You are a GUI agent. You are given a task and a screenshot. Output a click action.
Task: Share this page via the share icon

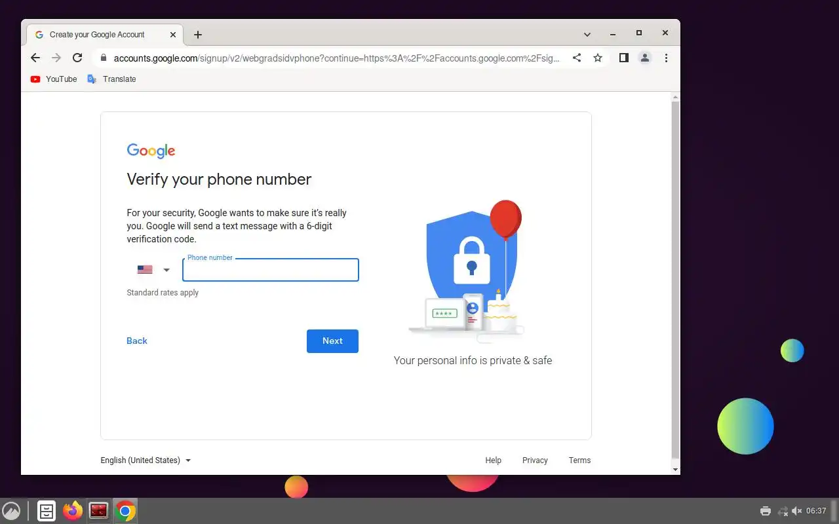click(577, 58)
